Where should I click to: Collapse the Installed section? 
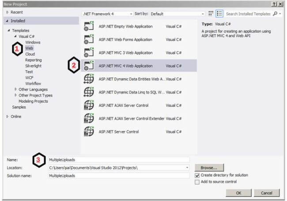(7, 21)
